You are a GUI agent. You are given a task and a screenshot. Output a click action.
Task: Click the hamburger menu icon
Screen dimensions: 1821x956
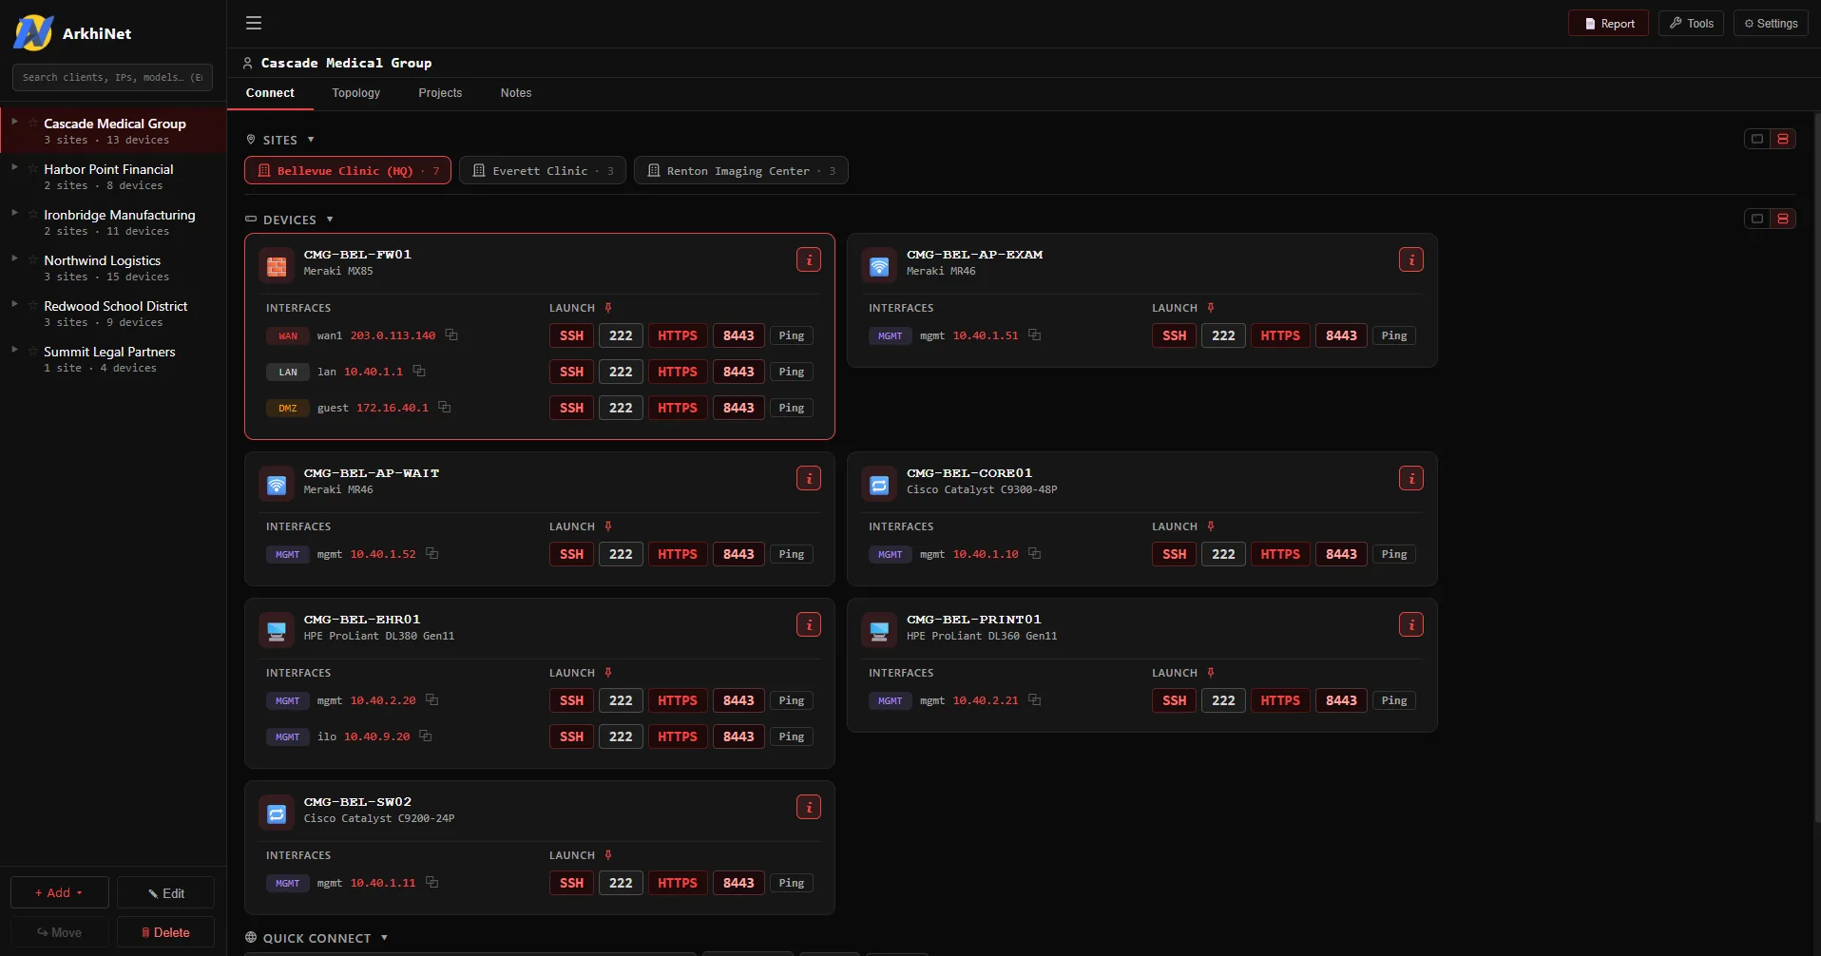(x=254, y=23)
